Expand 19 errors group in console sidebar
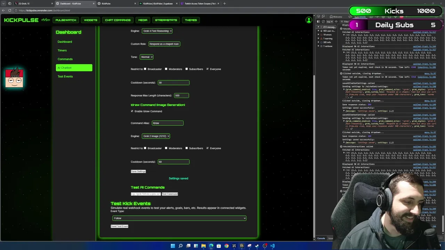Image resolution: width=445 pixels, height=250 pixels. (325, 35)
